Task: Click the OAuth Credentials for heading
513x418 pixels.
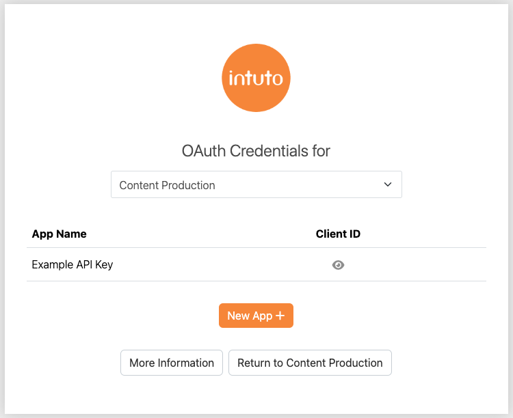Action: [256, 151]
